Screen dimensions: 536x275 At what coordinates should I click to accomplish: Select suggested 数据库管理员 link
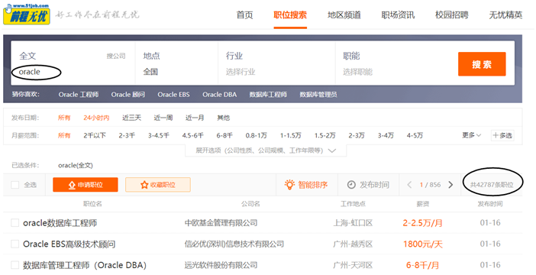pyautogui.click(x=318, y=95)
